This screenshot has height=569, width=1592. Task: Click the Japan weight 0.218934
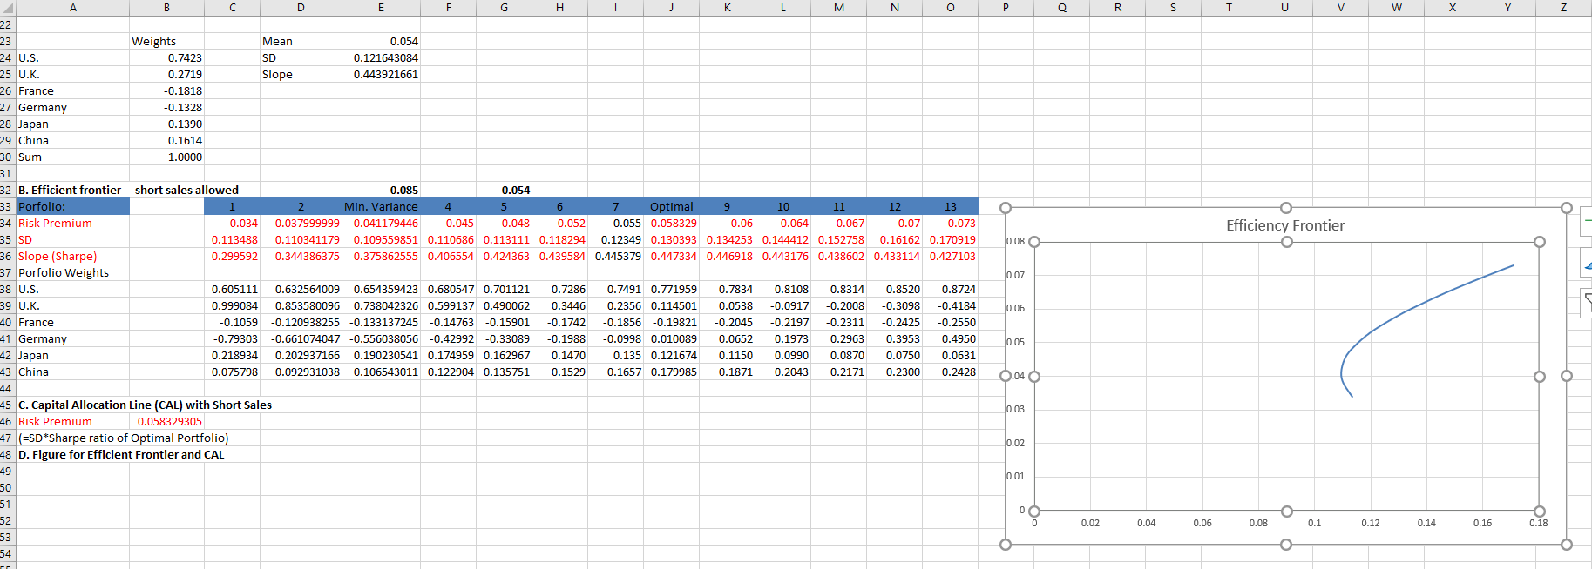(232, 355)
